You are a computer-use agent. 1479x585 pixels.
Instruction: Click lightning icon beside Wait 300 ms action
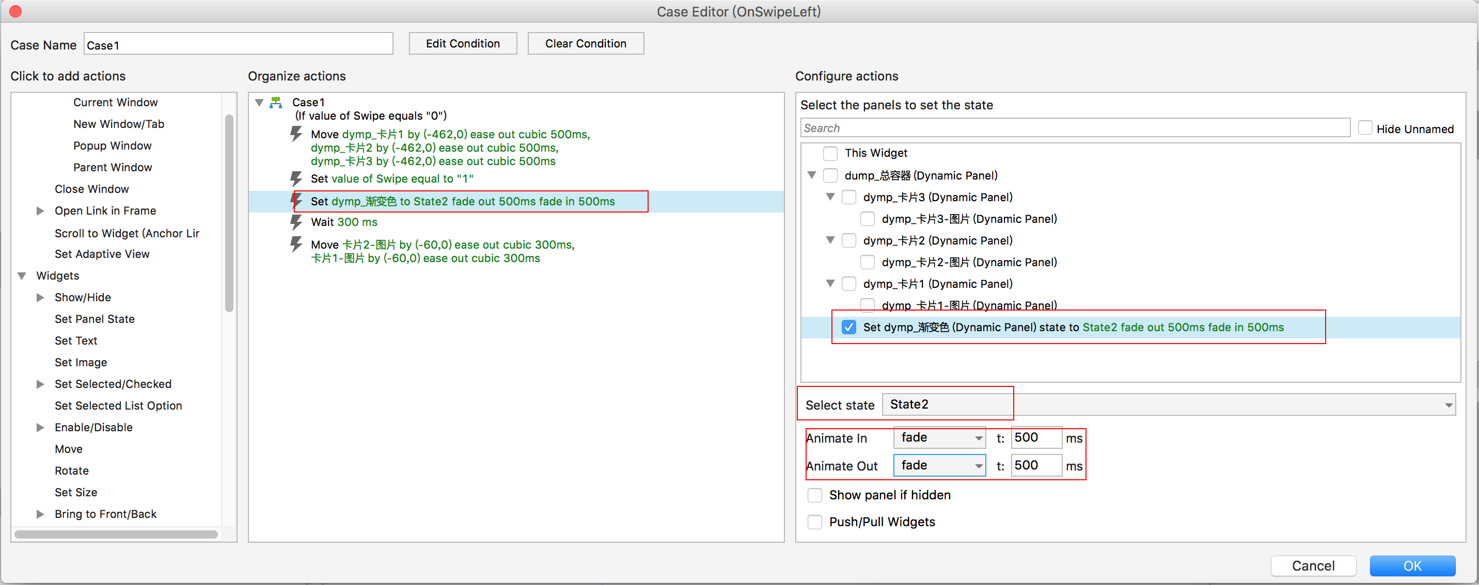pos(296,222)
